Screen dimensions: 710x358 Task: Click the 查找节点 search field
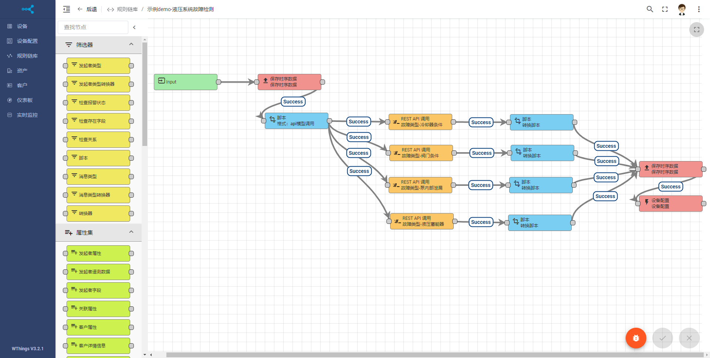click(93, 27)
